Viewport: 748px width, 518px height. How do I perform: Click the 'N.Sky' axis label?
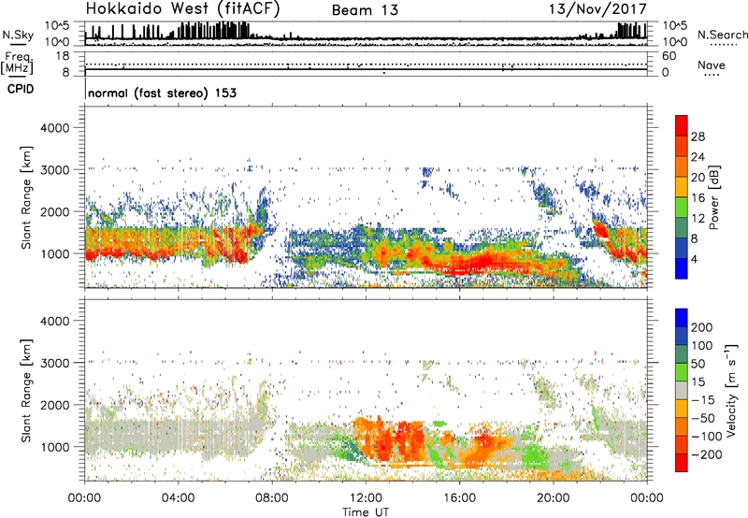click(x=18, y=35)
